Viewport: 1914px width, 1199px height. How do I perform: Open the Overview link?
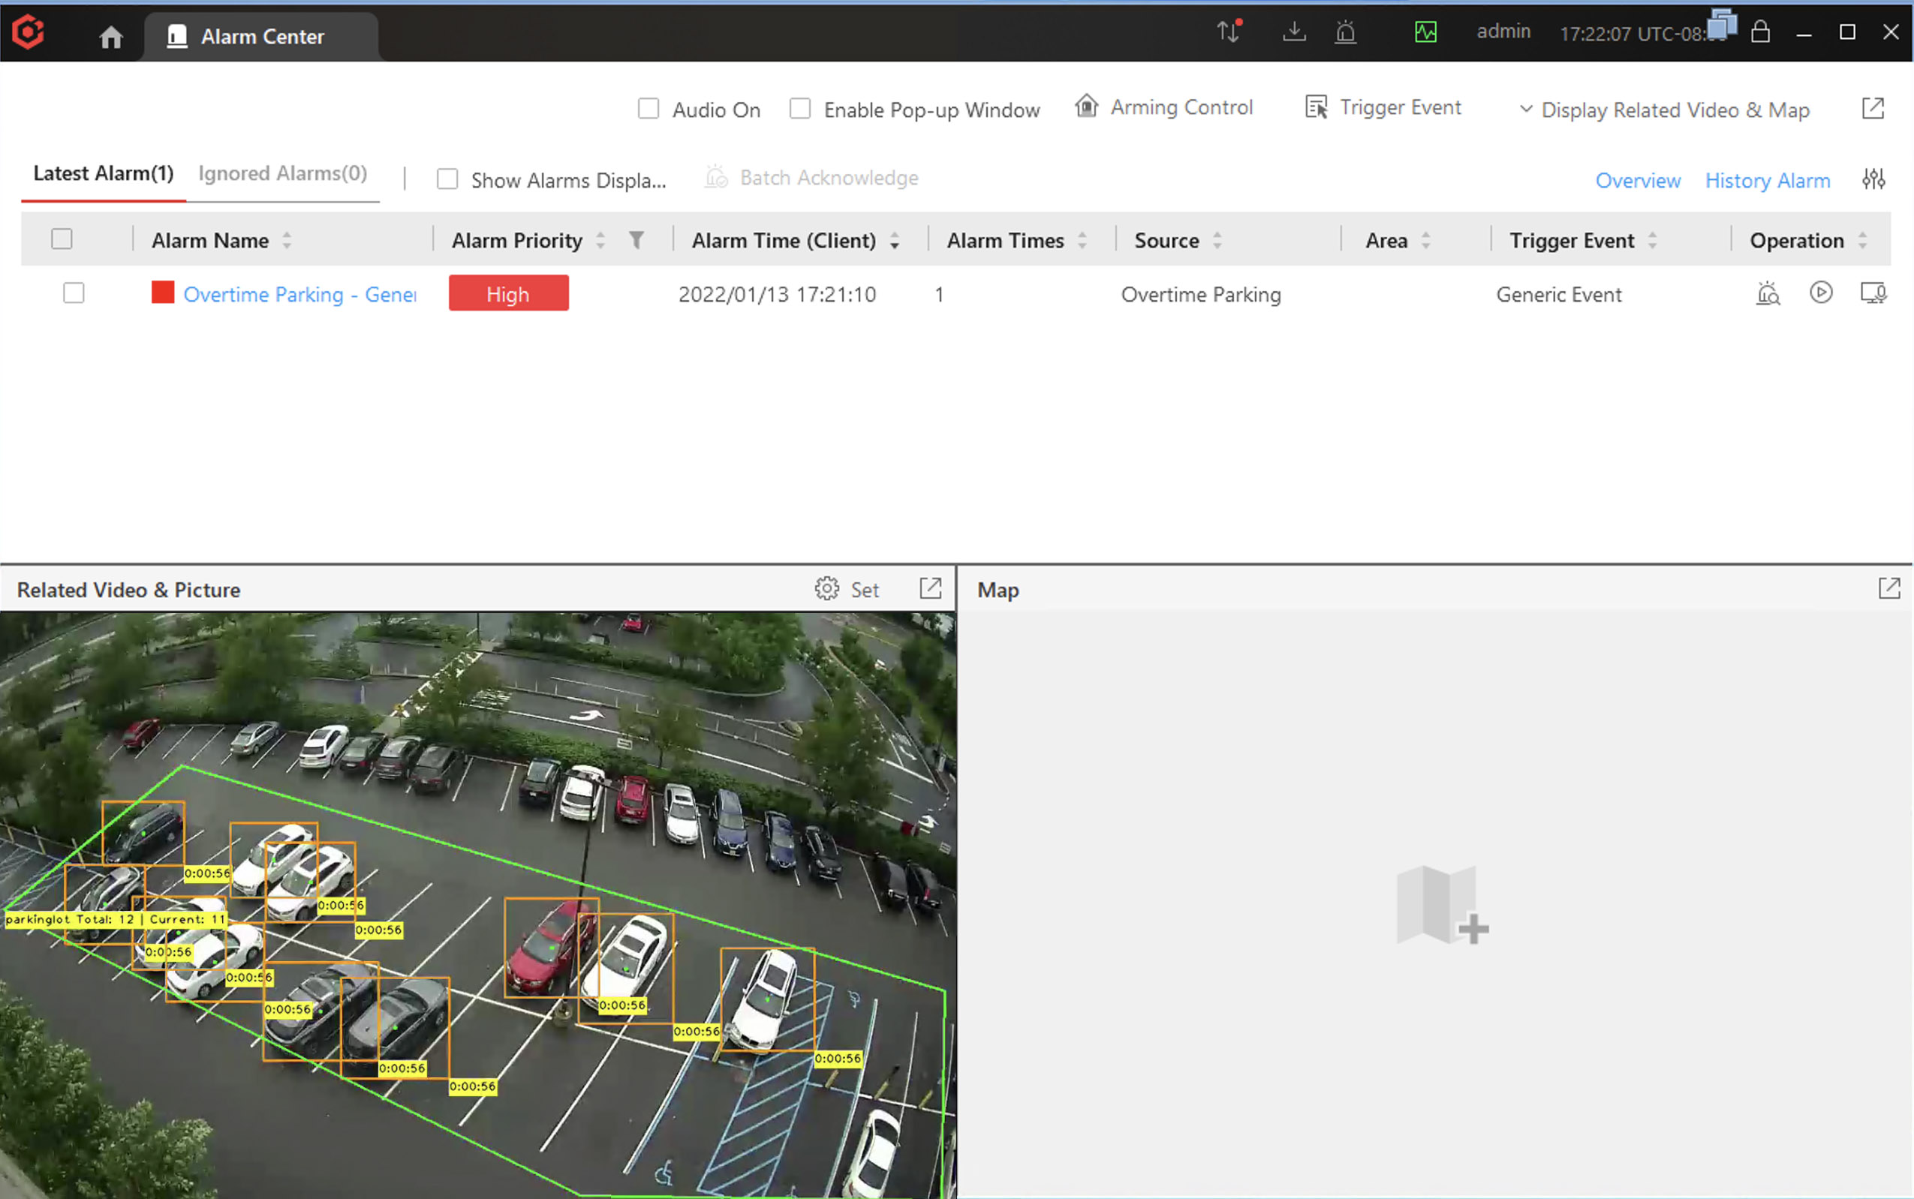pos(1639,181)
